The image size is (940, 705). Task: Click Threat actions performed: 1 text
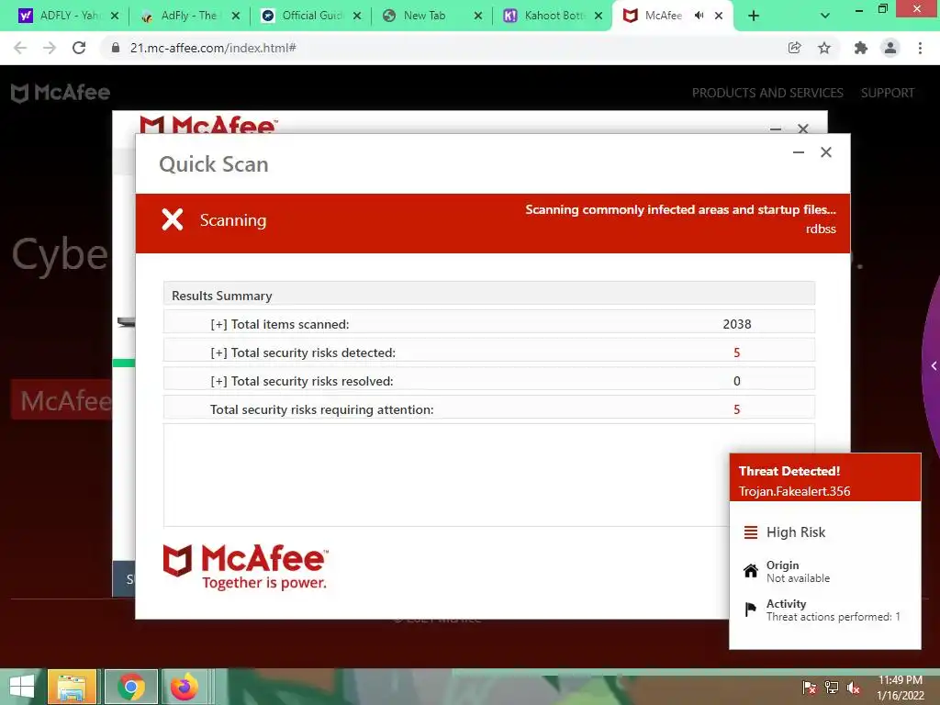834,617
